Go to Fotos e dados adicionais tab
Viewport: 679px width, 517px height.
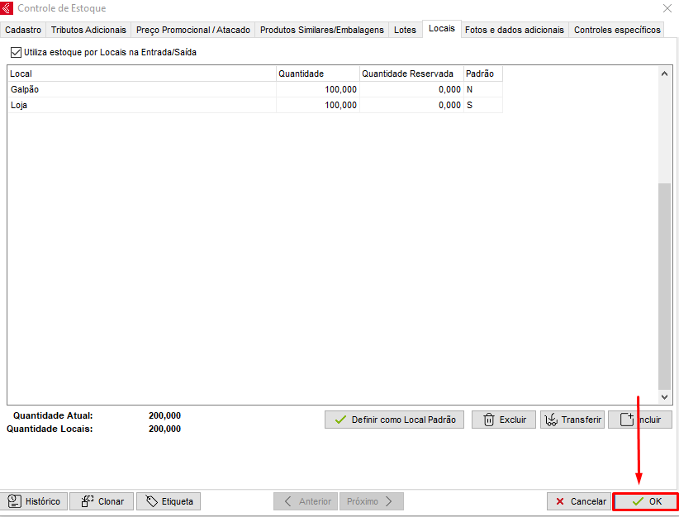click(x=514, y=30)
